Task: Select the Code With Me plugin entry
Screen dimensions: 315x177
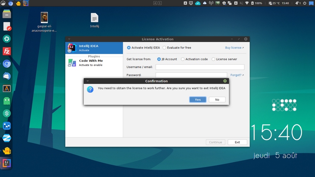Action: pyautogui.click(x=94, y=63)
